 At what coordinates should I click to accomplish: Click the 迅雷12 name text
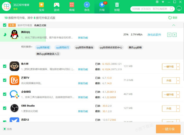[x=25, y=120]
